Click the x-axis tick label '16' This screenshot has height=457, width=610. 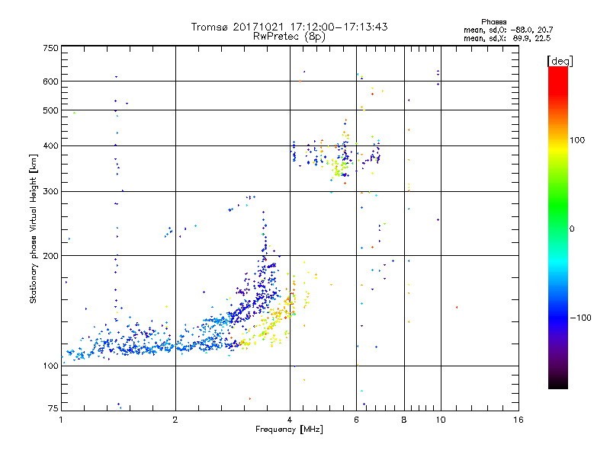click(518, 420)
